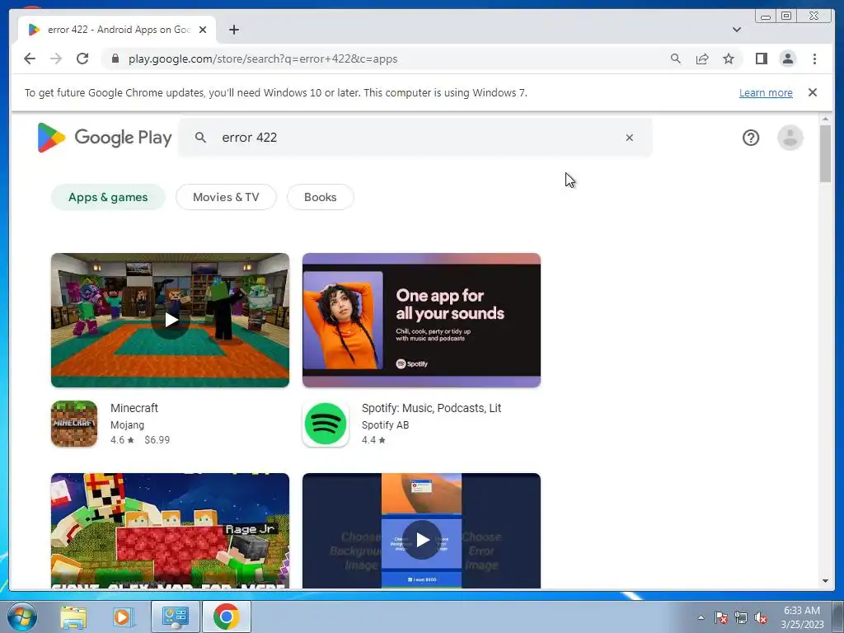Open the Spotify app icon
Viewport: 844px width, 633px height.
(x=326, y=424)
